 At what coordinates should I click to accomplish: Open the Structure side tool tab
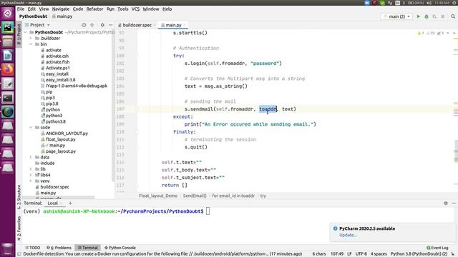19,197
